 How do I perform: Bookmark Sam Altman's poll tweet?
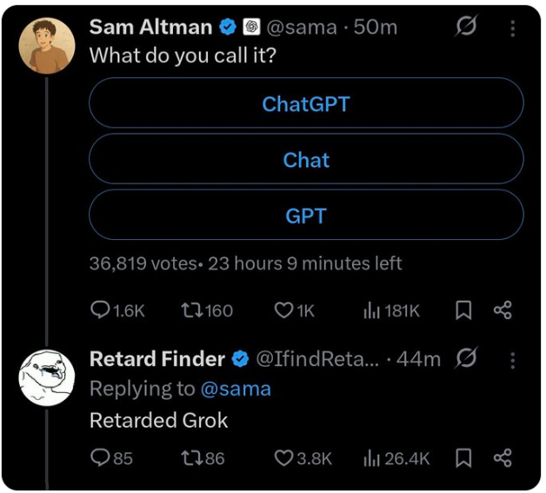tap(464, 310)
